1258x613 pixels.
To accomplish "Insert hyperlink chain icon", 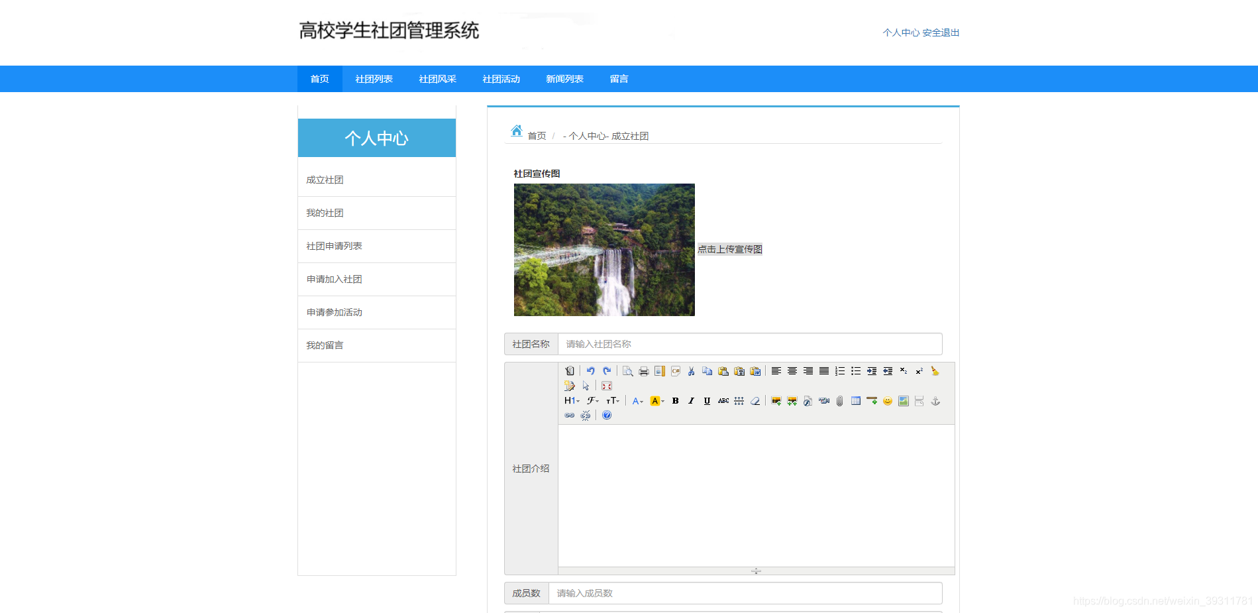I will click(x=570, y=416).
